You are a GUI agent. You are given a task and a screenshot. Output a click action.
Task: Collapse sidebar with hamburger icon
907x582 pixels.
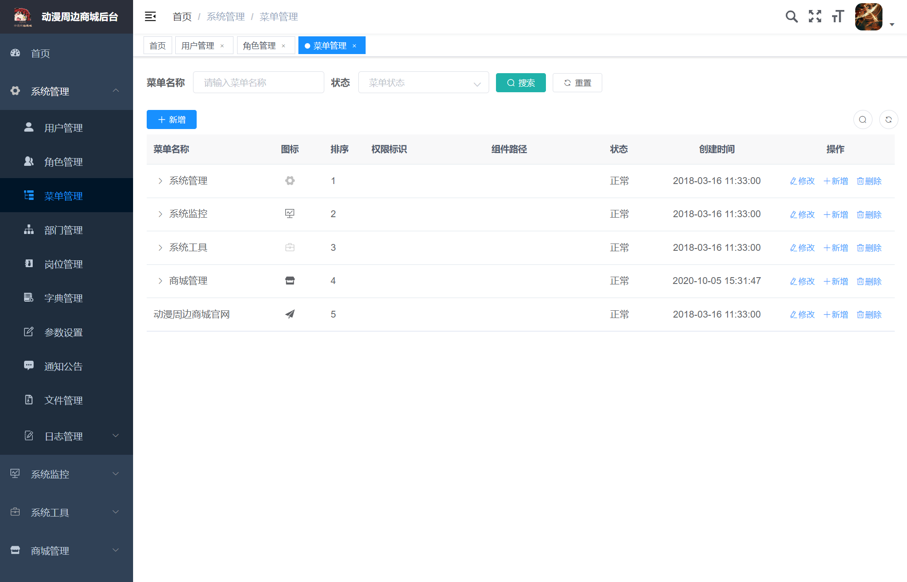tap(150, 17)
